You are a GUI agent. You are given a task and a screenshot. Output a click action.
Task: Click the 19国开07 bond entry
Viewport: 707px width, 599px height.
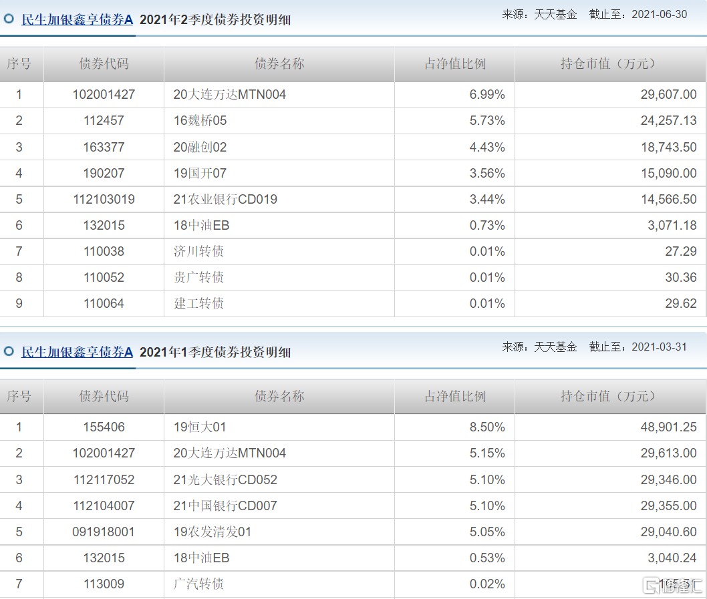tap(200, 173)
